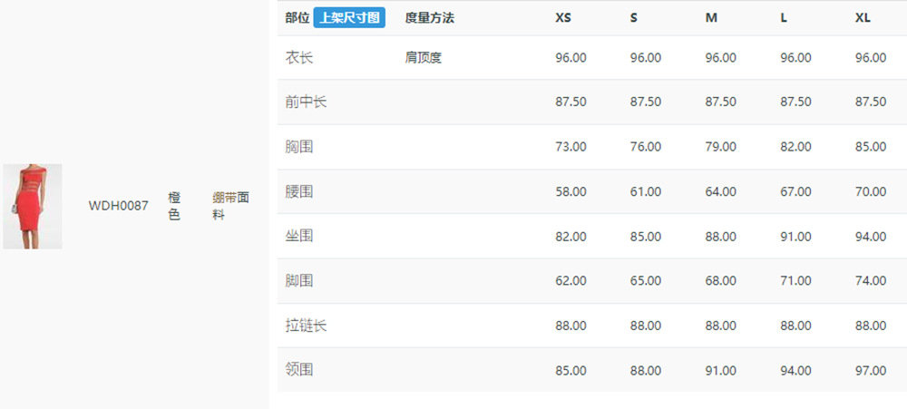907x409 pixels.
Task: Select product code WDH0087
Action: [x=119, y=206]
